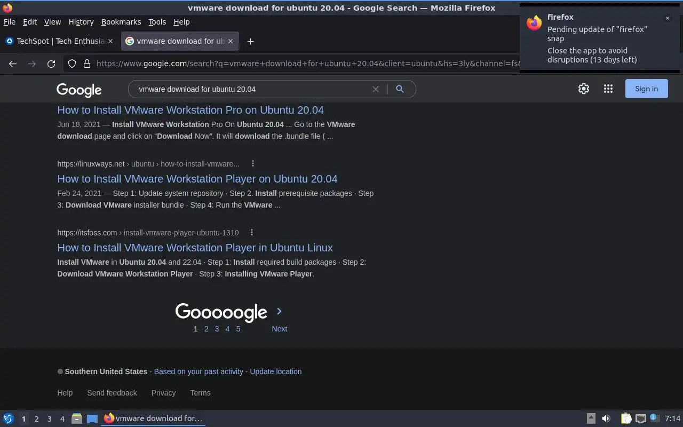Go to results page 3
The height and width of the screenshot is (427, 683).
pos(217,329)
